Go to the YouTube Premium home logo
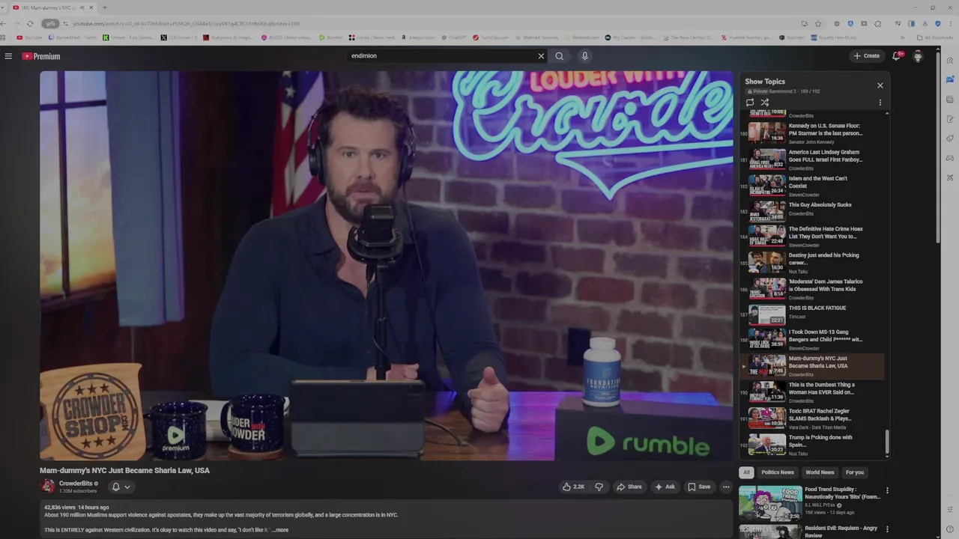This screenshot has height=539, width=959. pyautogui.click(x=40, y=56)
